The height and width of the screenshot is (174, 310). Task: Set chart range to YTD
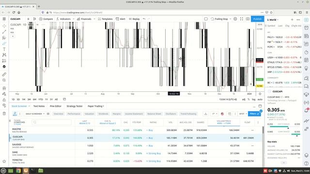(x=41, y=100)
